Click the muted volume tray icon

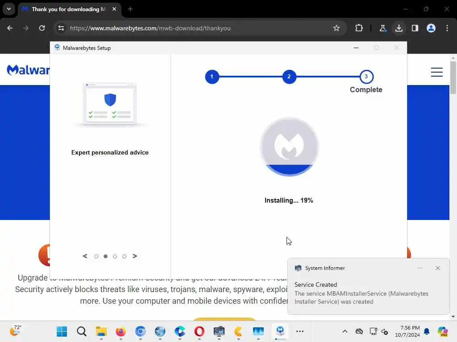384,331
